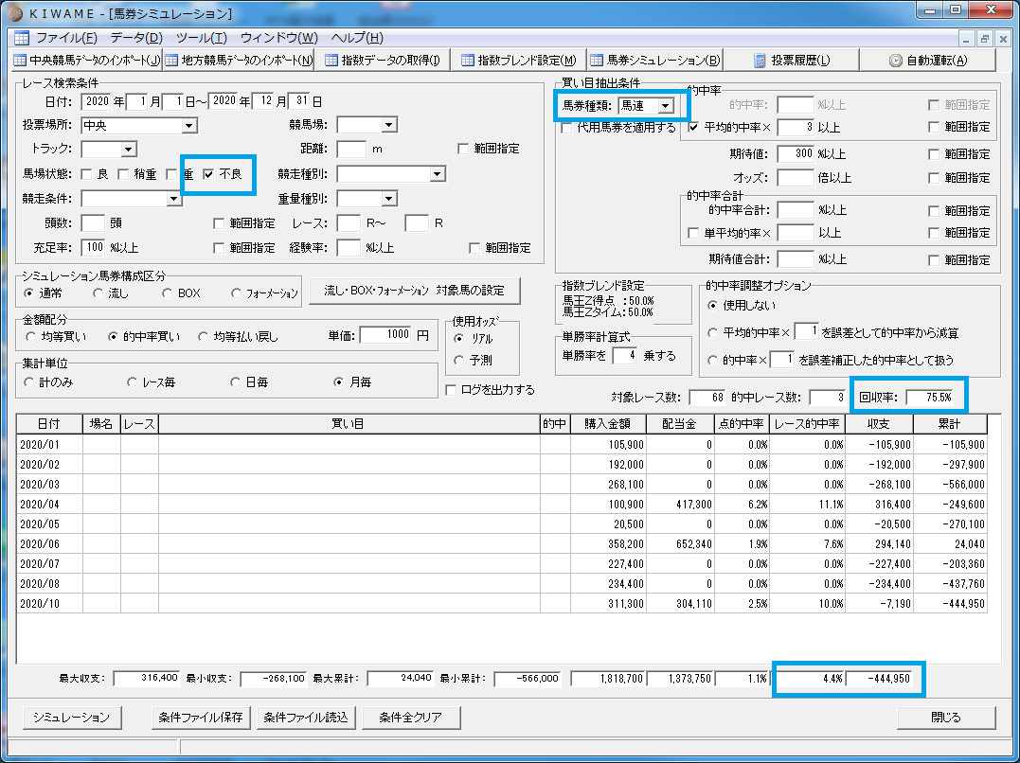Open 指数ブレンド設定 toolbar button
Screen dimensions: 1020x763
coord(518,61)
